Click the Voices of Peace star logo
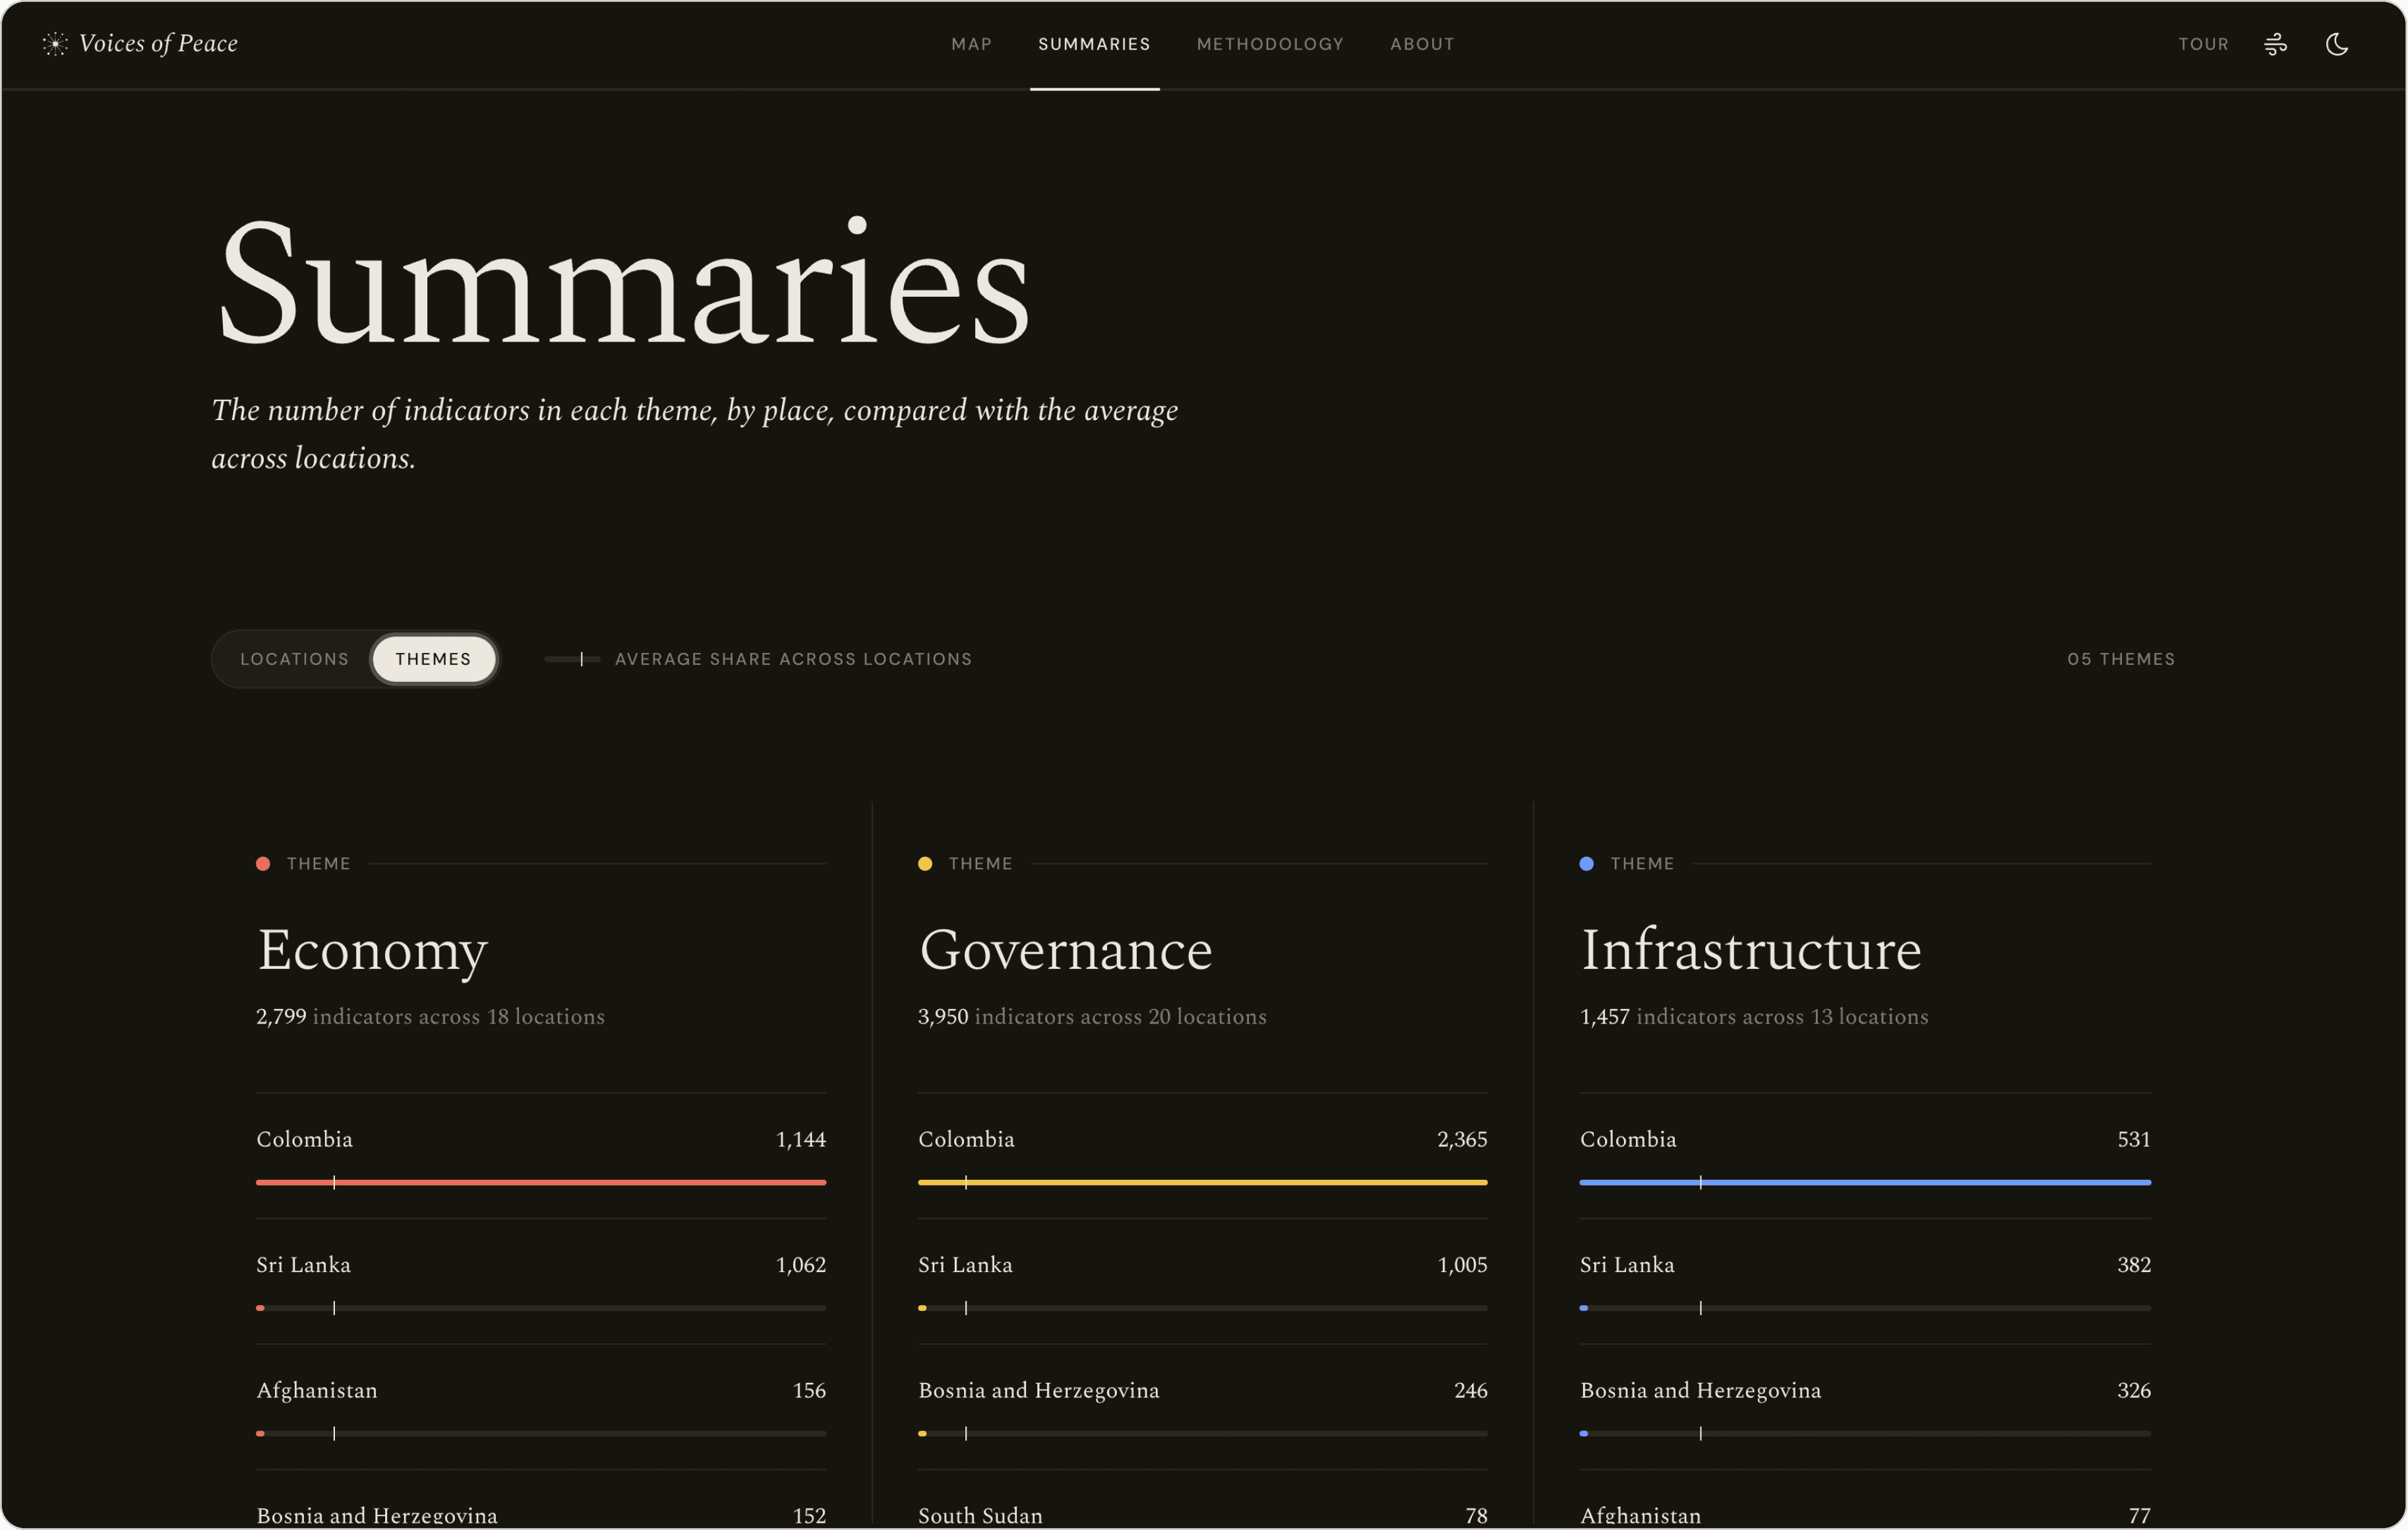2408x1530 pixels. coord(55,43)
